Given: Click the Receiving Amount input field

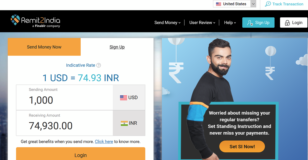Looking at the screenshot, I should click(64, 123).
